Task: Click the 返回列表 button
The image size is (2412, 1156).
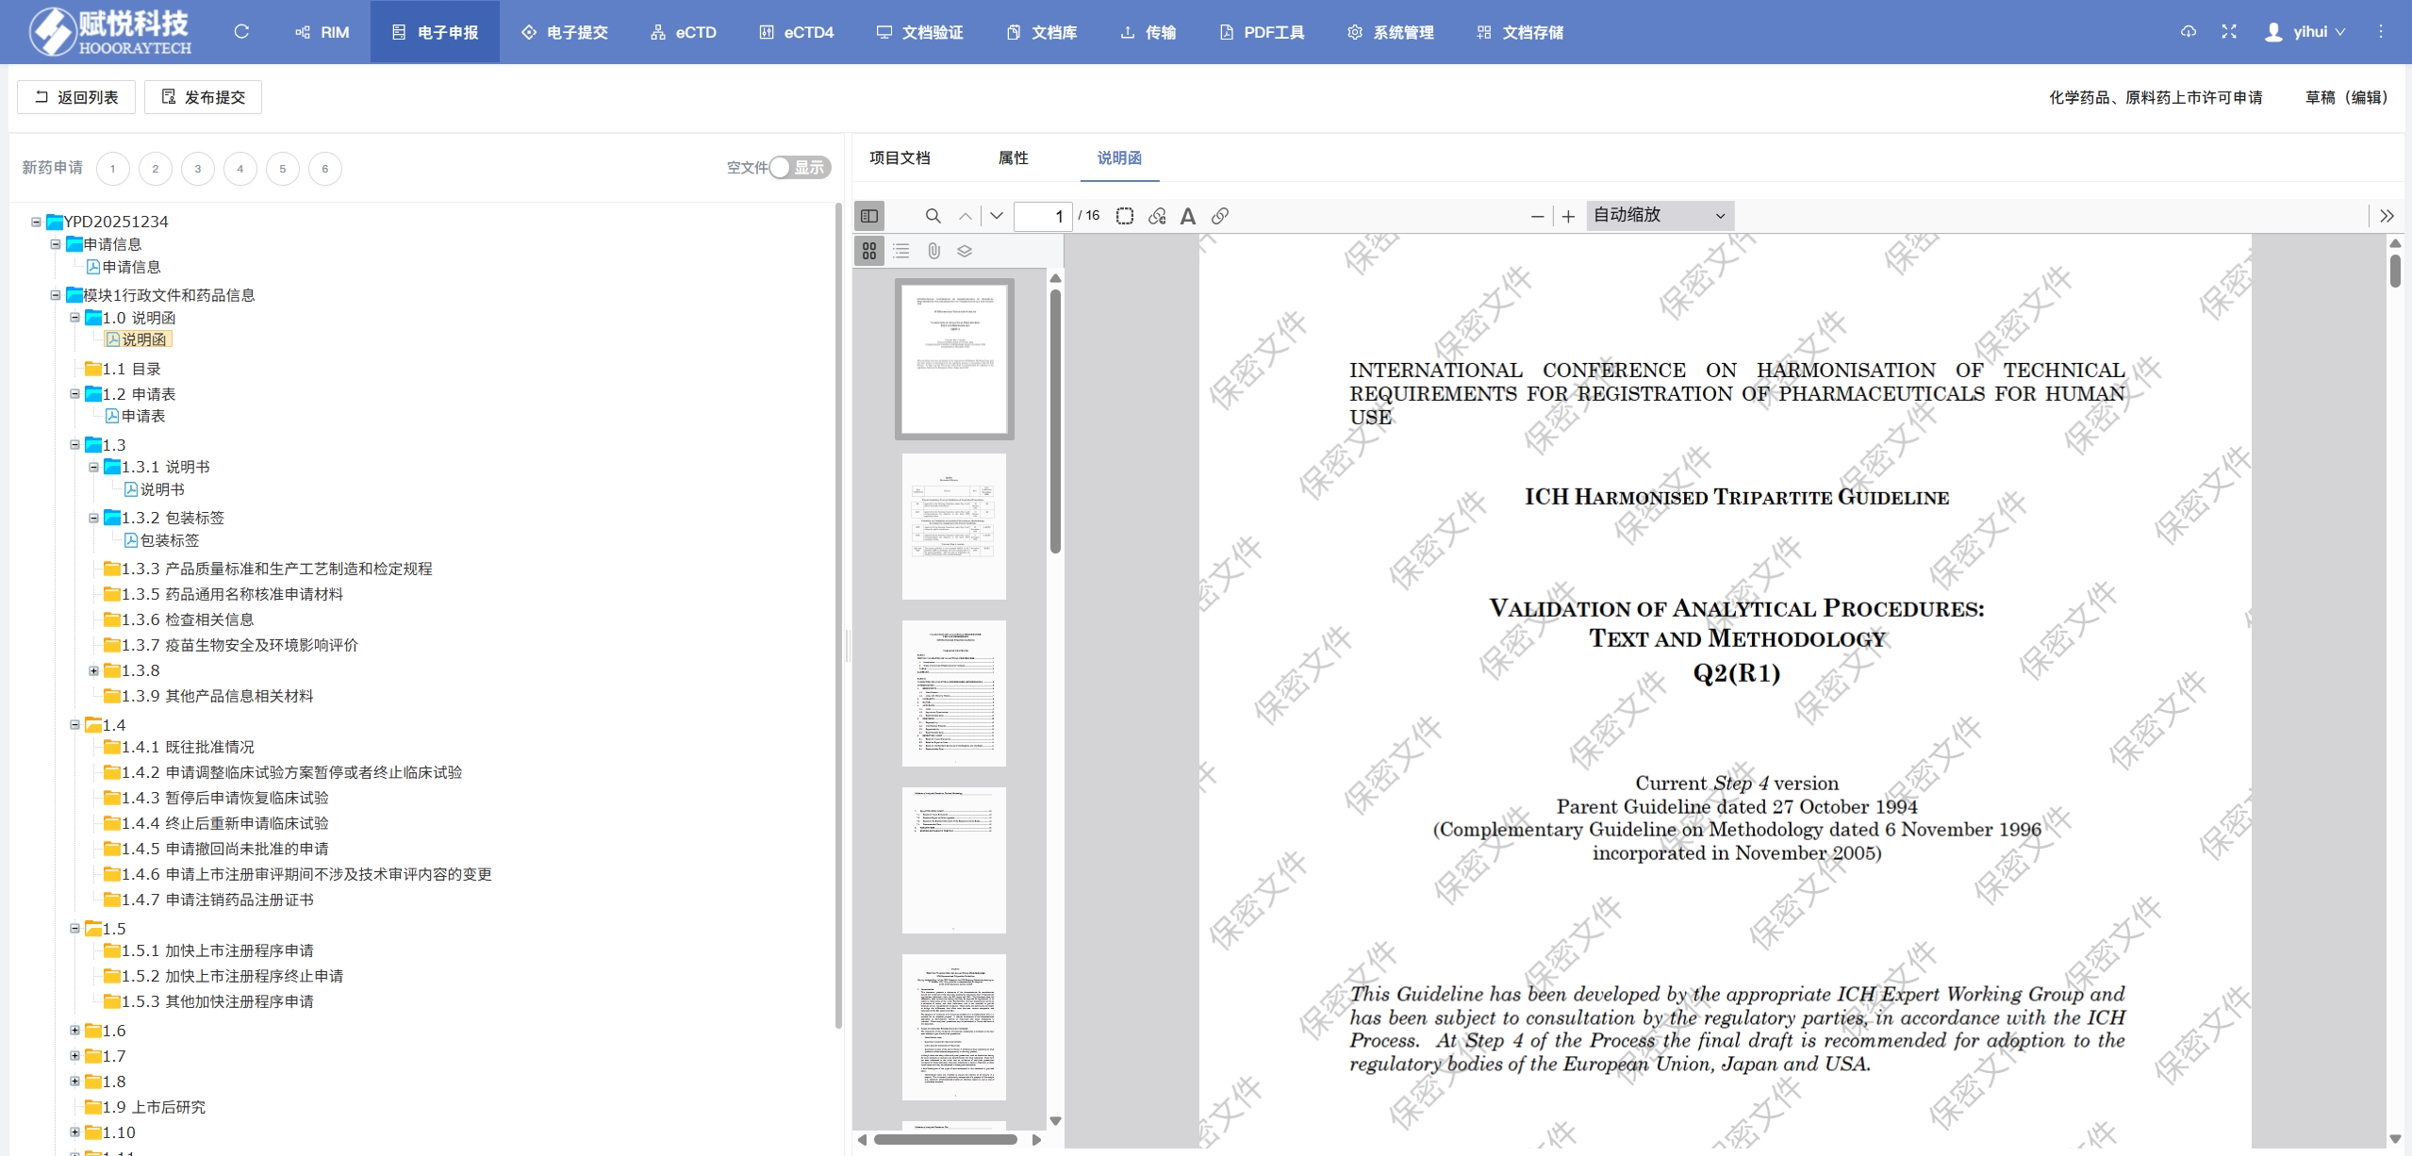Action: [76, 97]
